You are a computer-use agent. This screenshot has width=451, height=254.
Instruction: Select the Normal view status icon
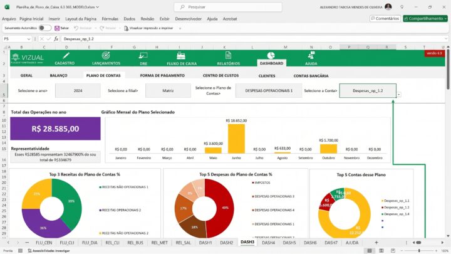coord(370,250)
